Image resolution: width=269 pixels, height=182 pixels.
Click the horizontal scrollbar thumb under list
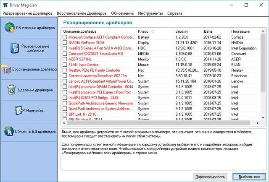coord(158,123)
